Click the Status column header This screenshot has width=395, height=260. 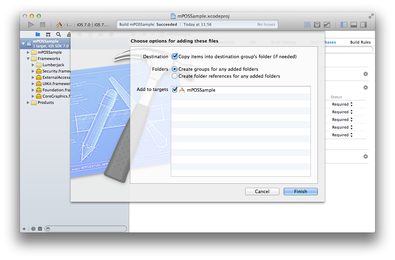[x=336, y=97]
